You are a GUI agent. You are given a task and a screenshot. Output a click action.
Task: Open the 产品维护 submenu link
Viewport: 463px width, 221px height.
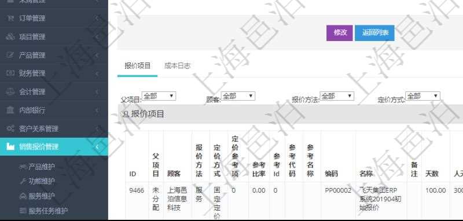[x=42, y=167]
